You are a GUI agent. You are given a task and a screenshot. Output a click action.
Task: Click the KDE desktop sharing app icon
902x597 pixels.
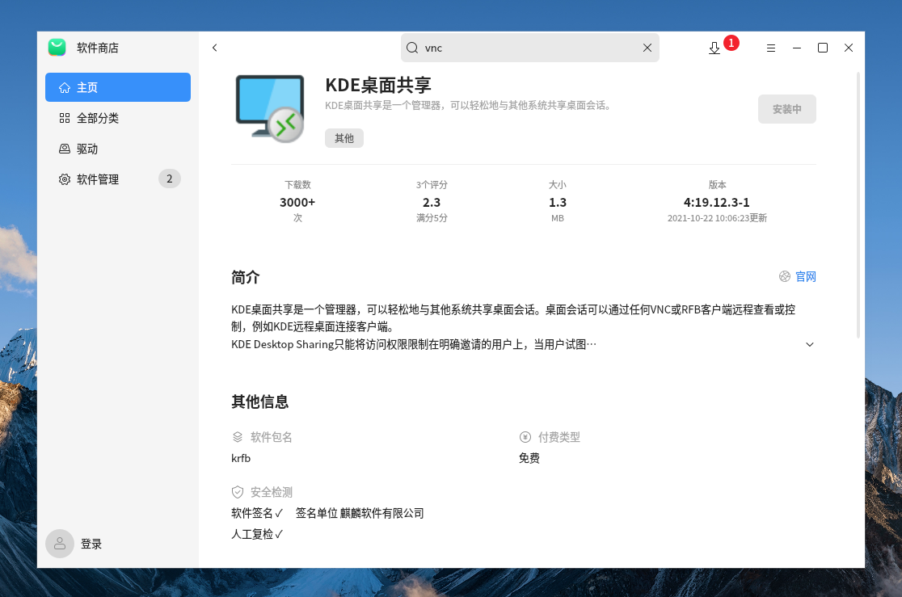270,109
